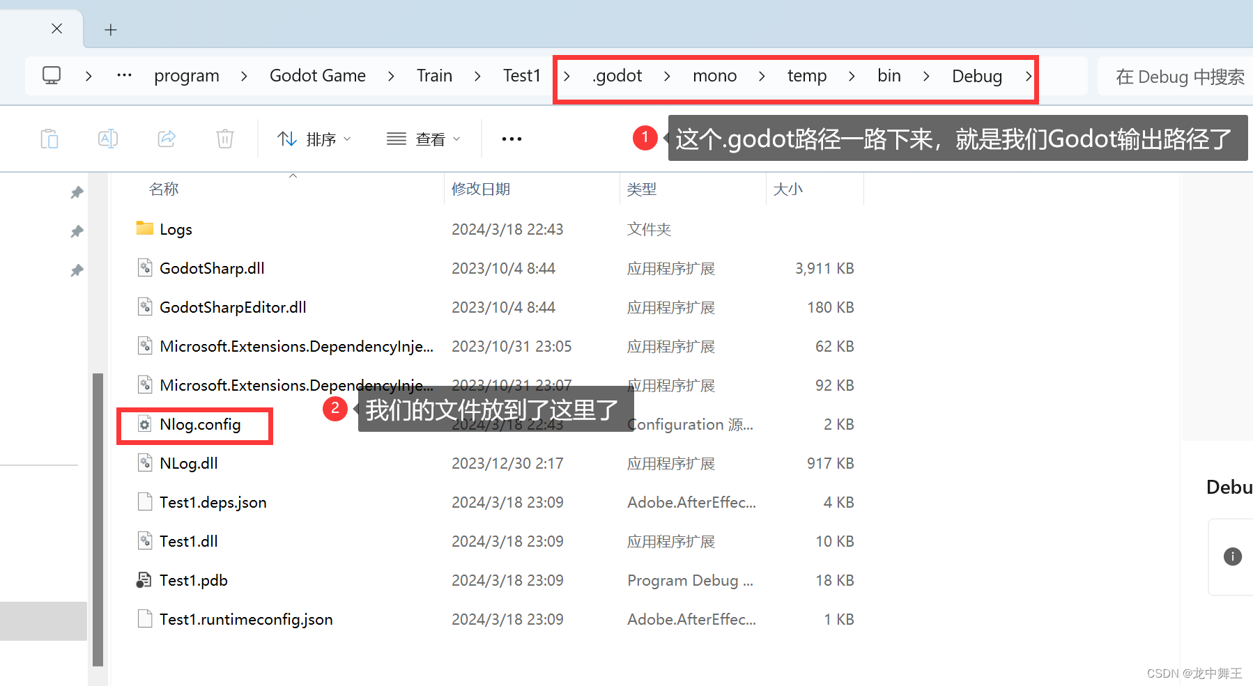Screen dimensions: 1253x686
Task: Click the info icon in details pane
Action: pos(1232,556)
